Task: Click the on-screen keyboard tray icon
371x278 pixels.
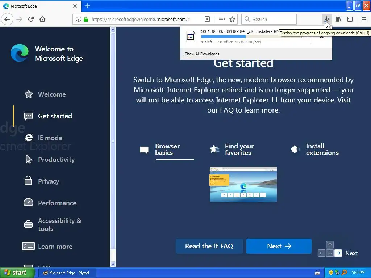Action: (x=317, y=273)
